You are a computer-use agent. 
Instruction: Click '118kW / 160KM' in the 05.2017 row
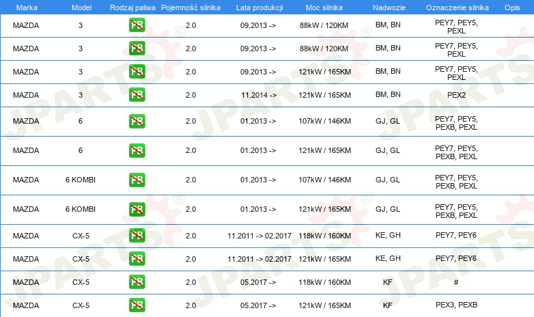pyautogui.click(x=325, y=282)
